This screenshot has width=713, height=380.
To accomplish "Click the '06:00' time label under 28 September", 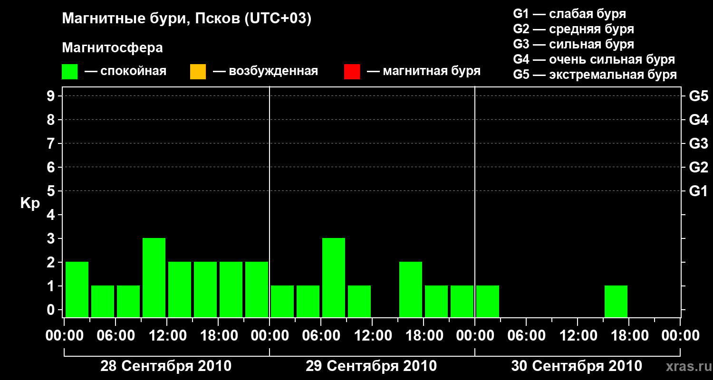I will (x=116, y=336).
